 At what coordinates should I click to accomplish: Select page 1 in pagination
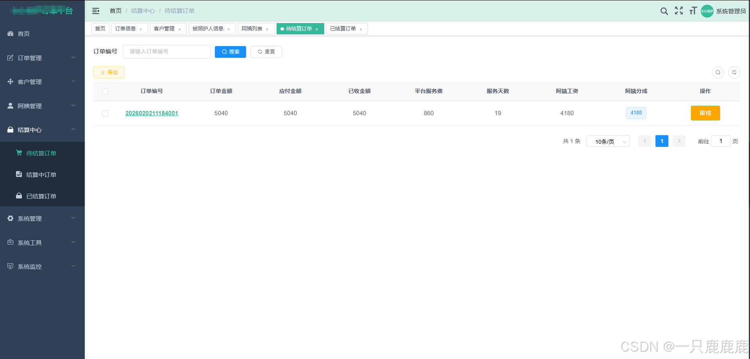(x=662, y=141)
